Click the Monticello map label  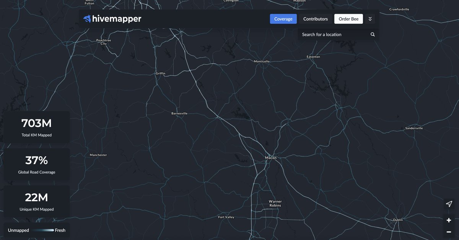pos(262,61)
